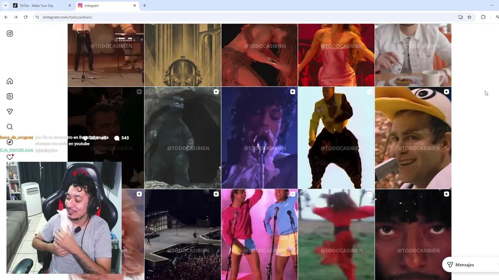Open the man in white jacket post
499x280 pixels.
click(413, 55)
